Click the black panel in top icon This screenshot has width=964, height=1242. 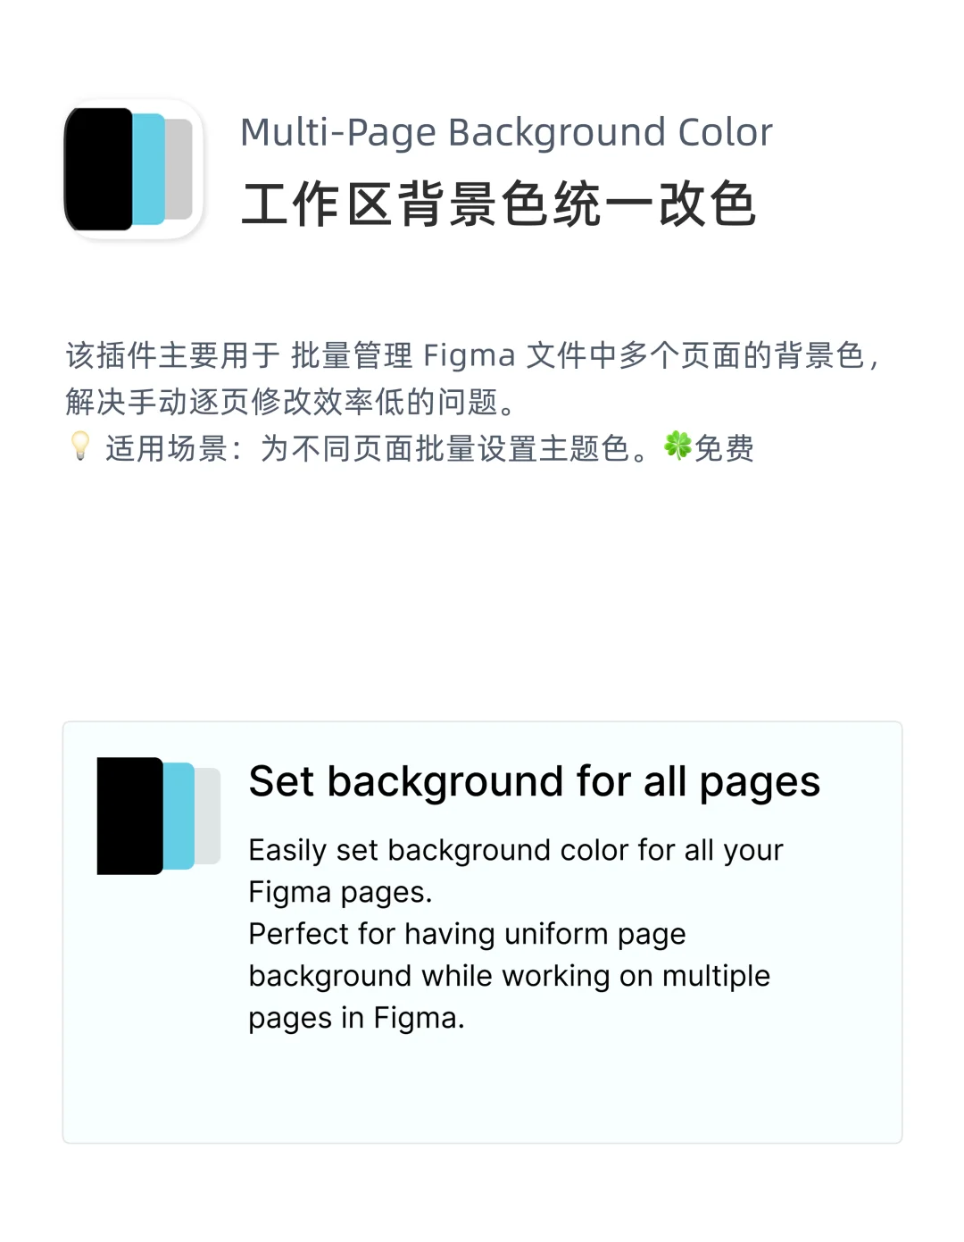click(x=98, y=169)
